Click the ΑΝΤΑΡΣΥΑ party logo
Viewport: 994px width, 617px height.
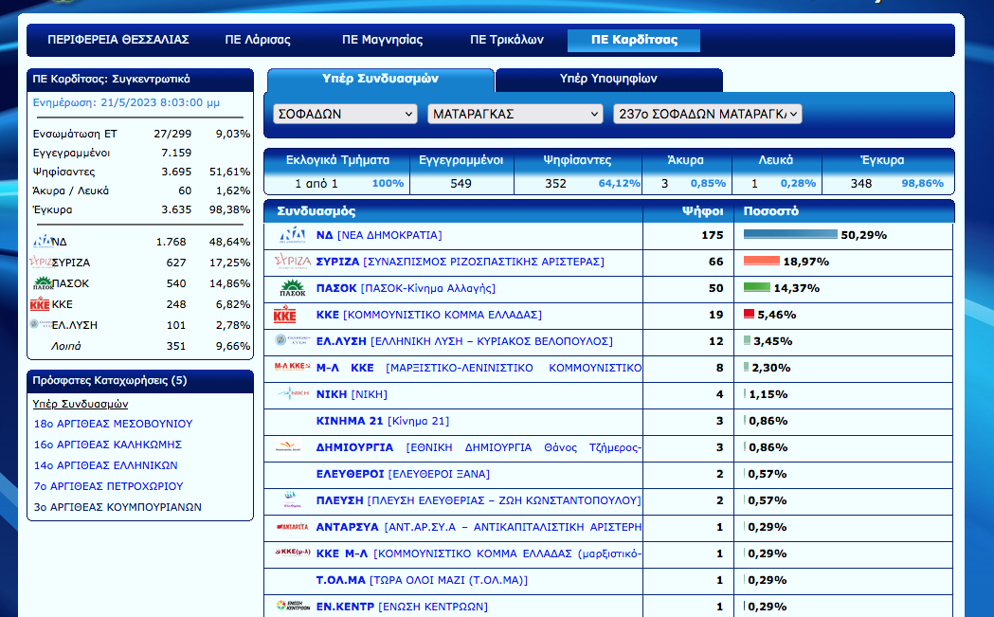[291, 527]
